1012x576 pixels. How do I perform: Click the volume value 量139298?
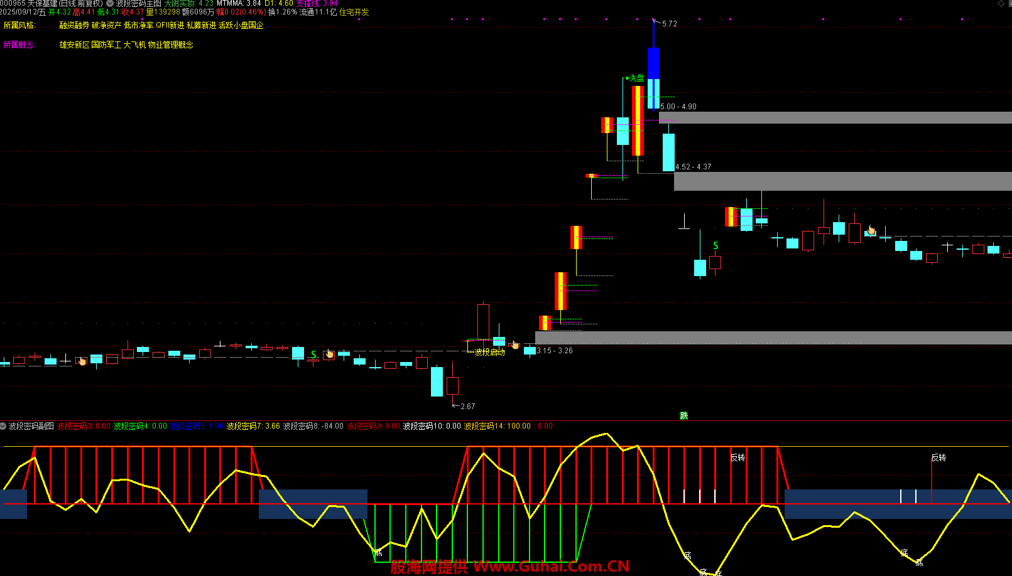pos(163,12)
